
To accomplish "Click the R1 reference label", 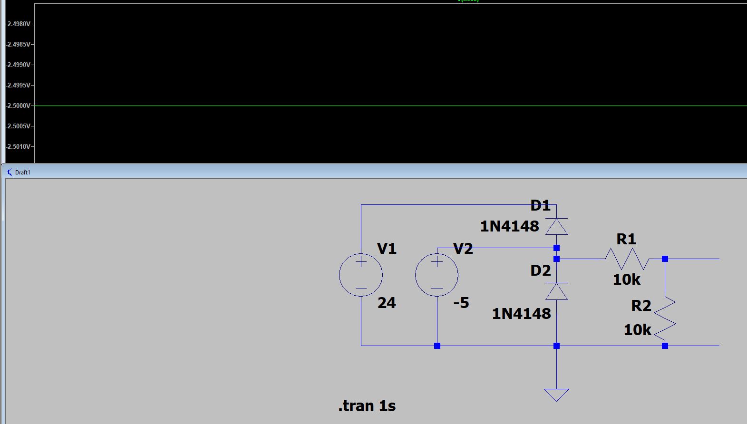I will (x=626, y=239).
